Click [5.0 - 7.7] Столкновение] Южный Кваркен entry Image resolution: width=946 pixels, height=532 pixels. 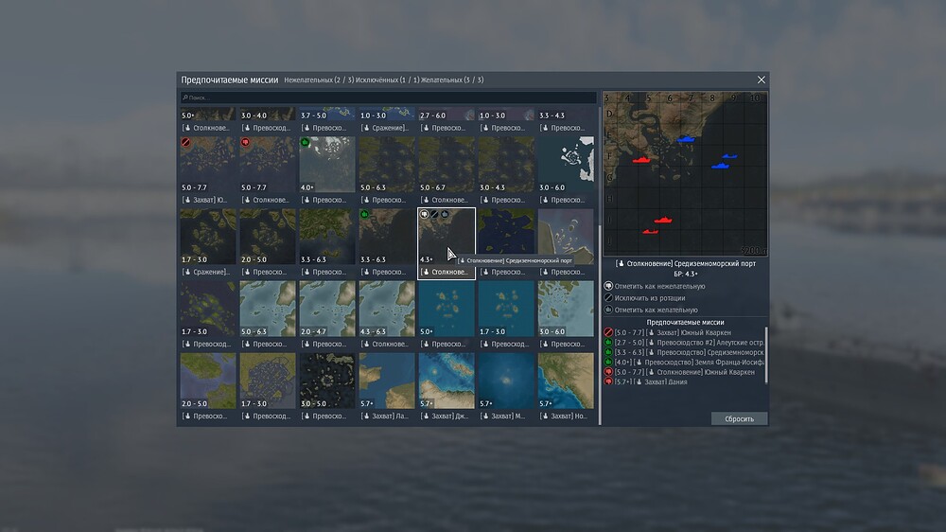click(x=685, y=372)
